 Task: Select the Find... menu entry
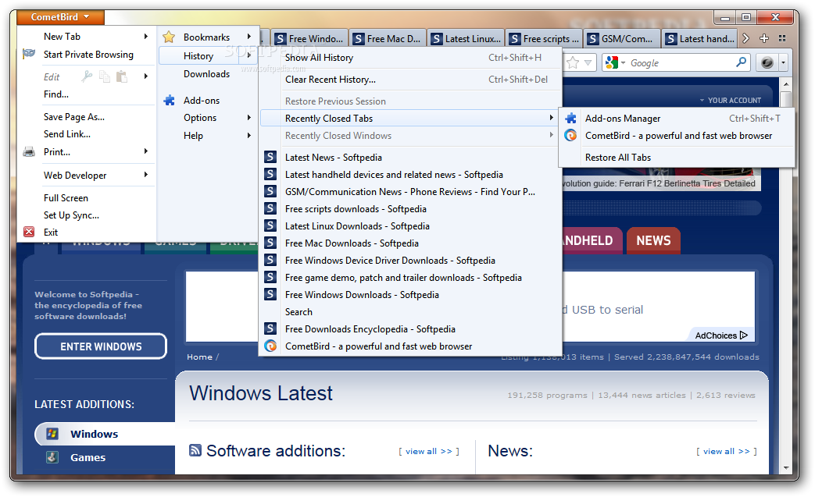(56, 94)
